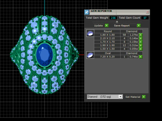
Task: Click green arrow for 0.15tw row
Action: point(141,42)
